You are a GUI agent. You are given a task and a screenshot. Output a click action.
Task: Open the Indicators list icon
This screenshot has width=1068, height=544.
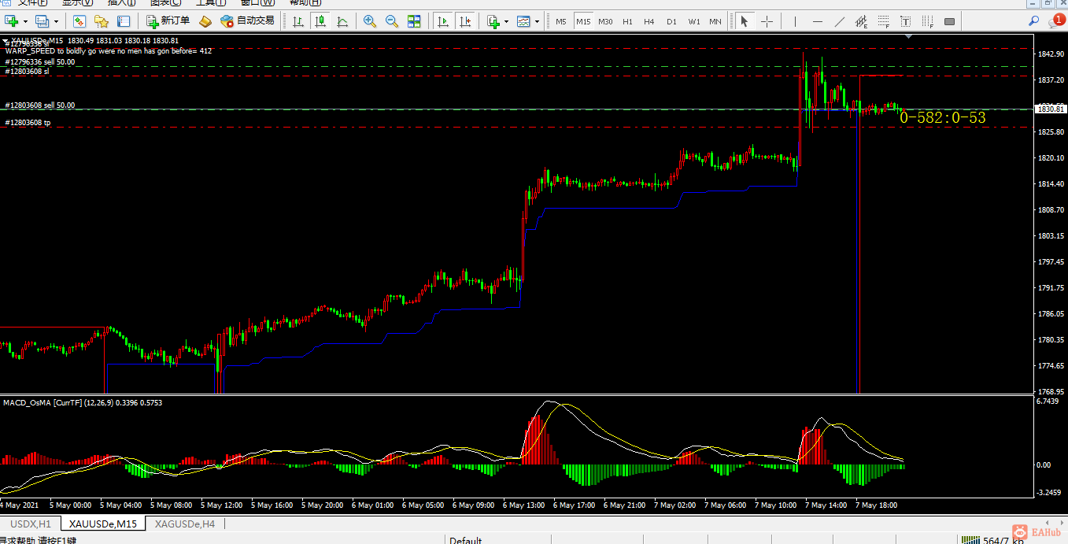[493, 21]
